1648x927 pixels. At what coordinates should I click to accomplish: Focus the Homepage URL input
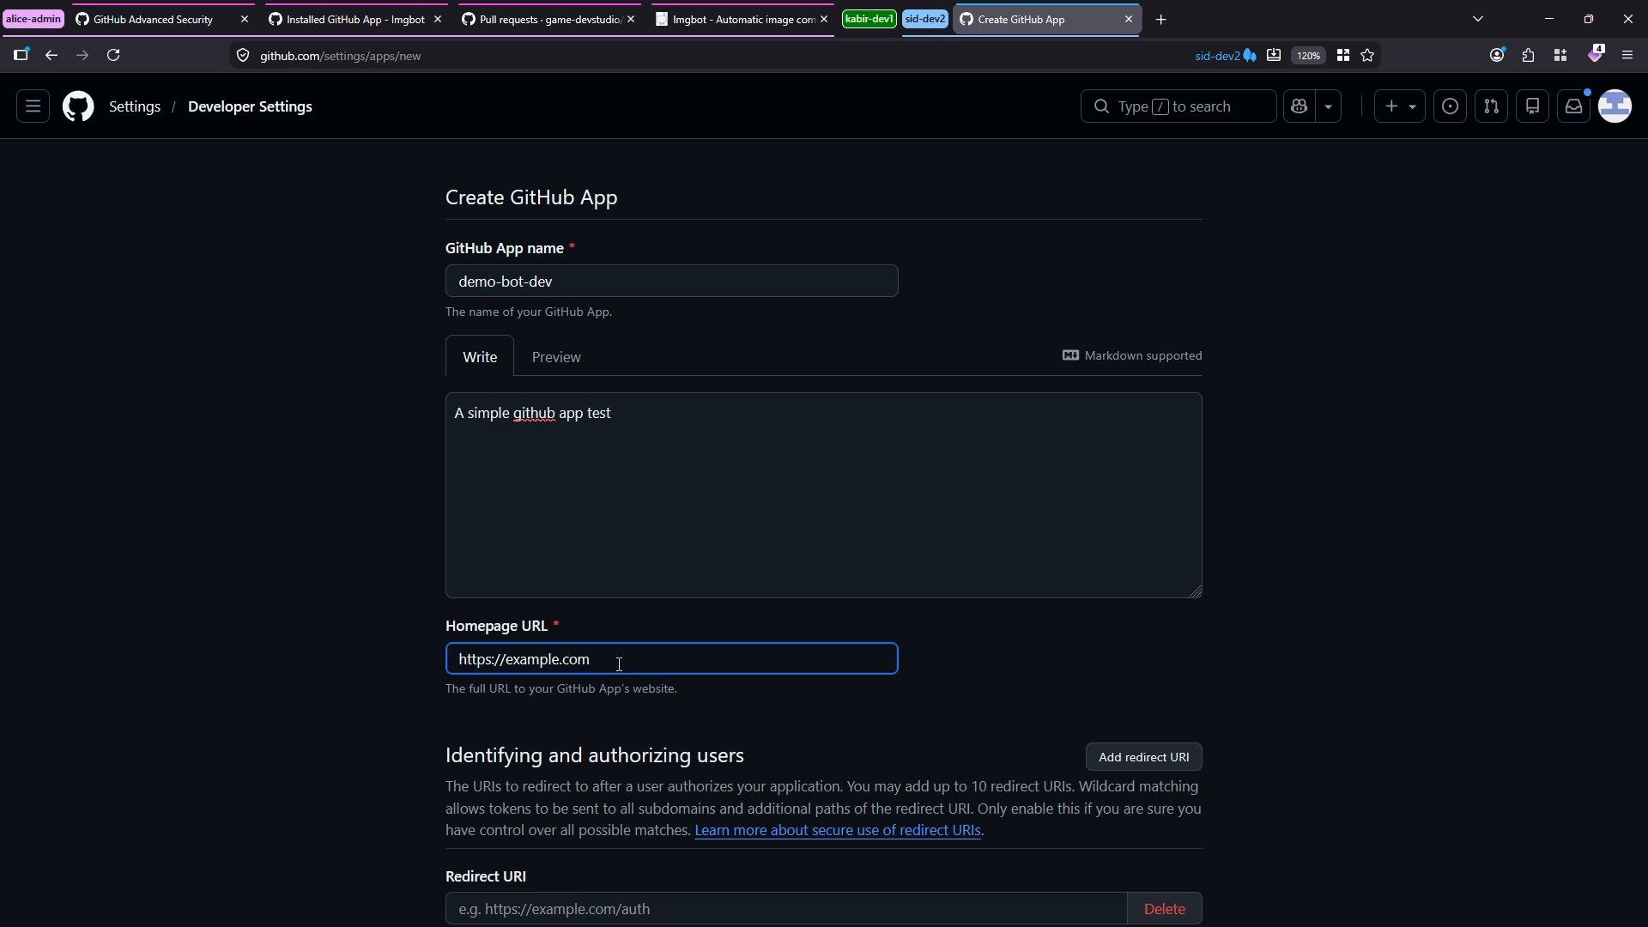[672, 659]
